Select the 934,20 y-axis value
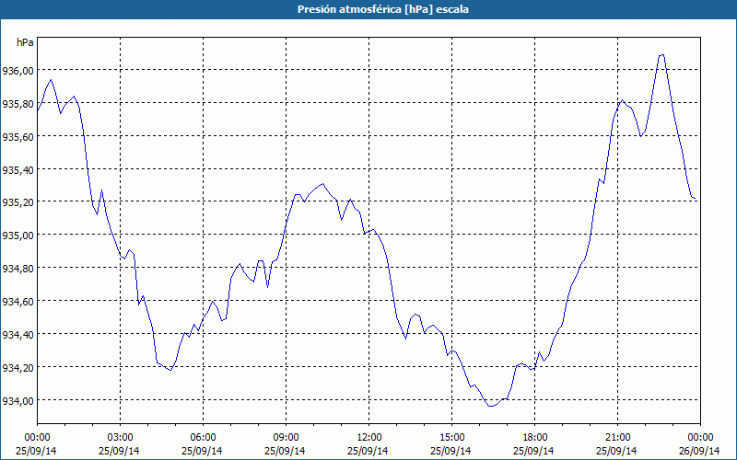This screenshot has height=460, width=737. (18, 367)
